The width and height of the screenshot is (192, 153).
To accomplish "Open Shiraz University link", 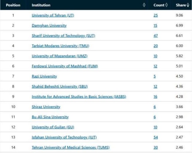I will click(x=46, y=107).
